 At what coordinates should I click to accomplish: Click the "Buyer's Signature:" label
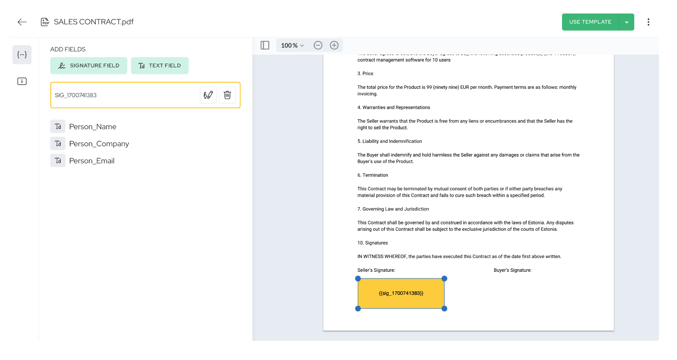coord(512,270)
